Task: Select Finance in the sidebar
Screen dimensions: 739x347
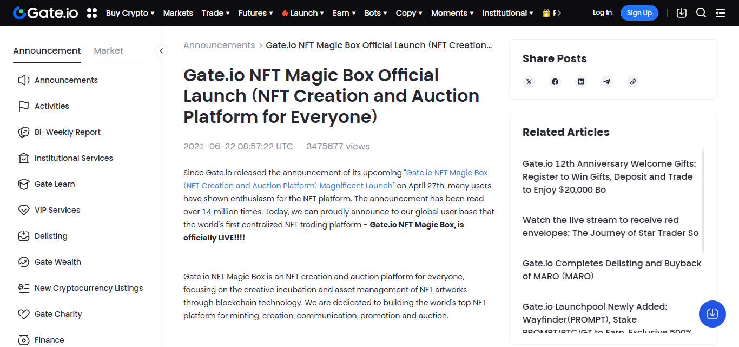Action: [x=49, y=340]
